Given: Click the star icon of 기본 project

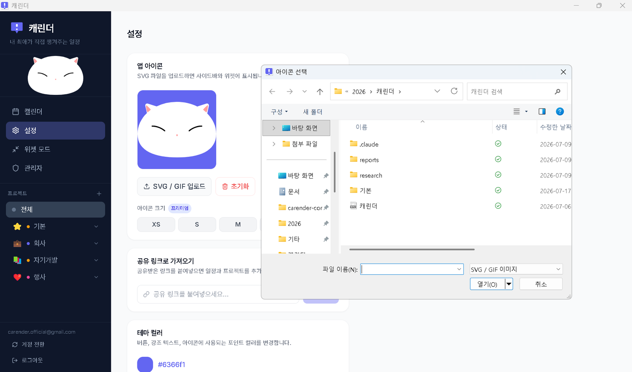Looking at the screenshot, I should [x=17, y=227].
